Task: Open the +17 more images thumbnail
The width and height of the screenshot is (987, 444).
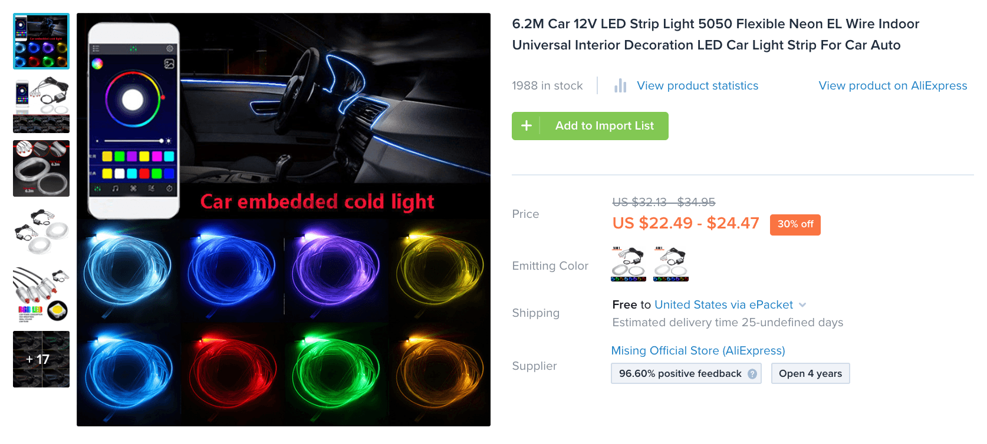Action: tap(41, 359)
